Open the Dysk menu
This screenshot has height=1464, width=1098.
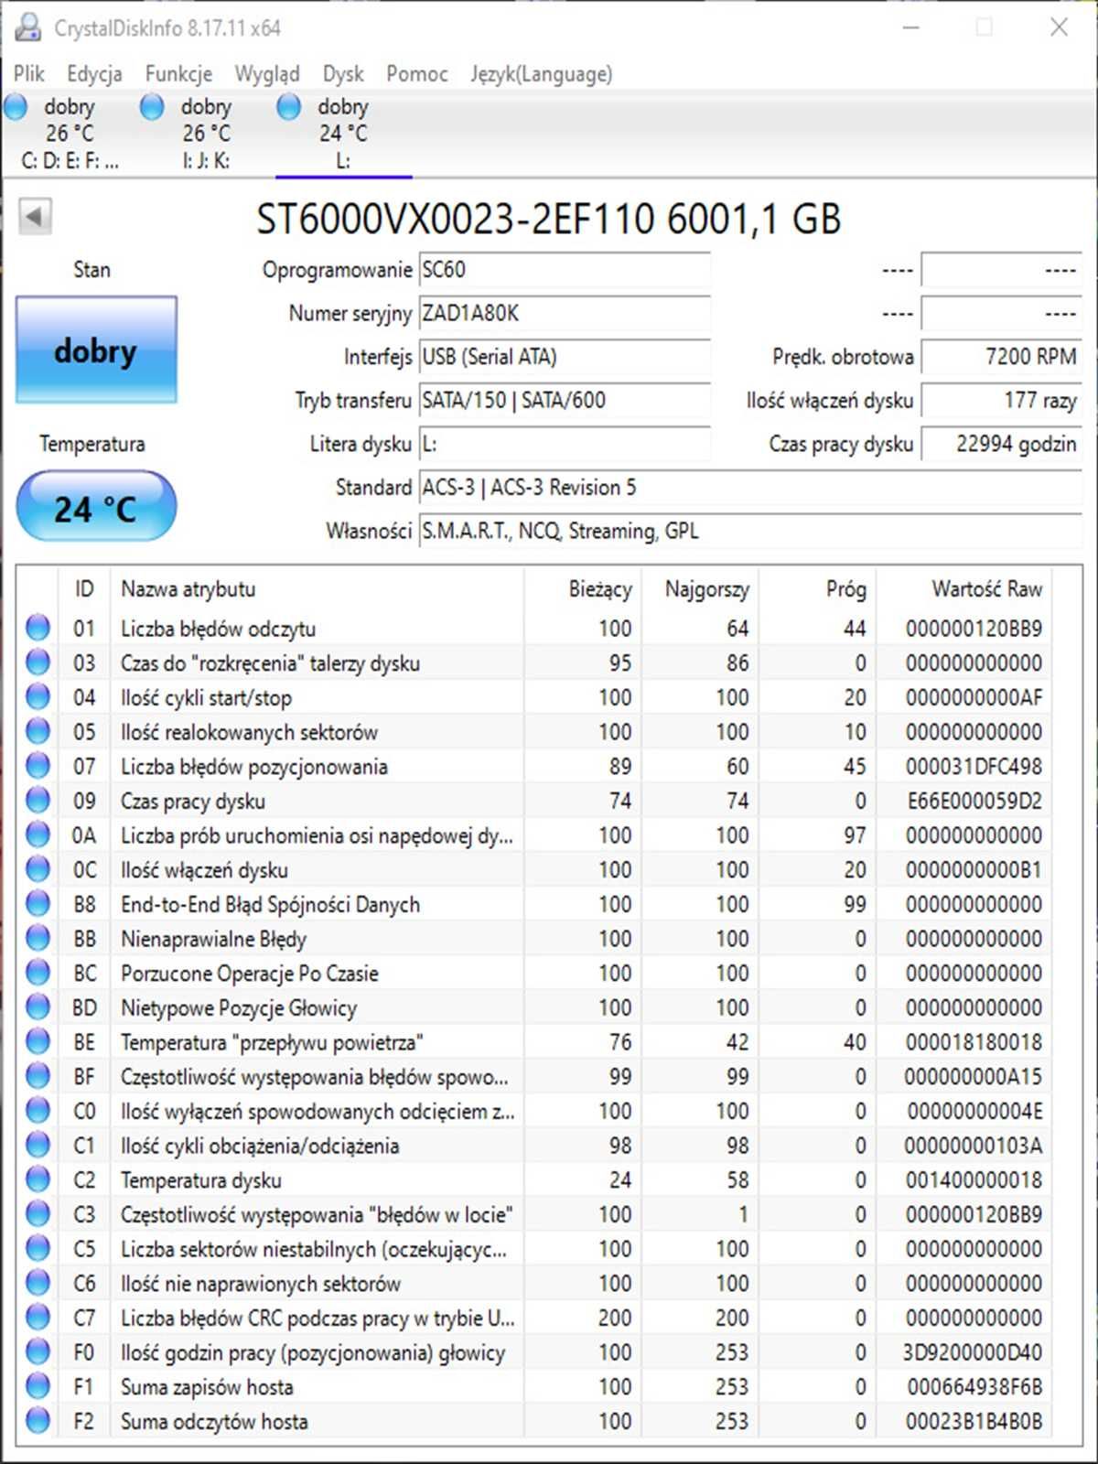tap(343, 73)
